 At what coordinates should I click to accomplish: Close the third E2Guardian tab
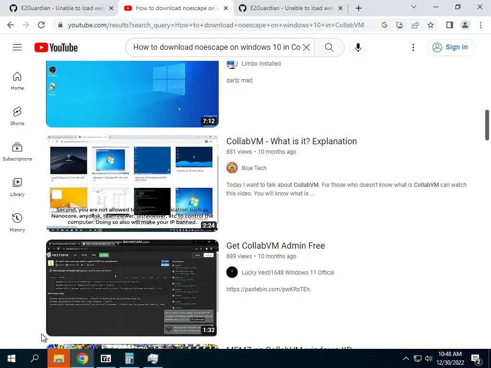click(x=340, y=8)
